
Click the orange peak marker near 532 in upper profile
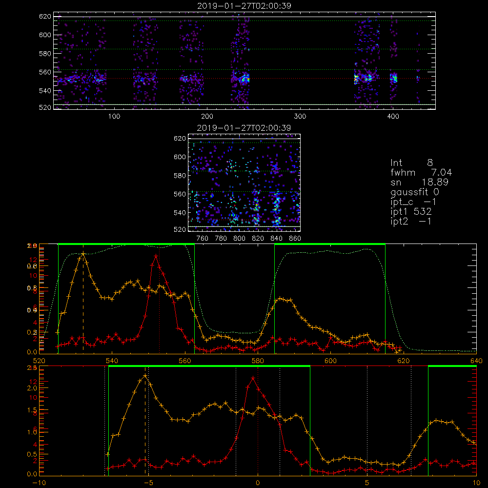pos(83,254)
